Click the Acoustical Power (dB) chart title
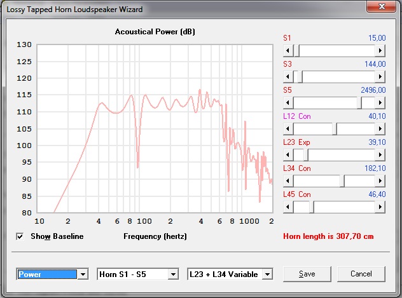This screenshot has width=402, height=298. click(155, 32)
